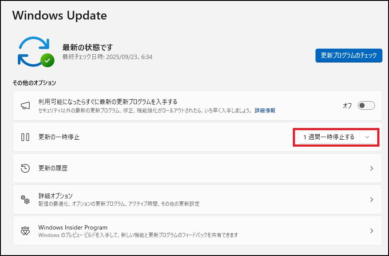Click the Windows Update sync status icon
389x256 pixels.
[36, 52]
